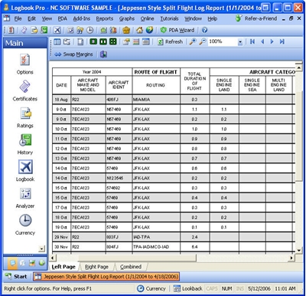Click the zoom in magnifier icon
306x296 pixels.
193,41
